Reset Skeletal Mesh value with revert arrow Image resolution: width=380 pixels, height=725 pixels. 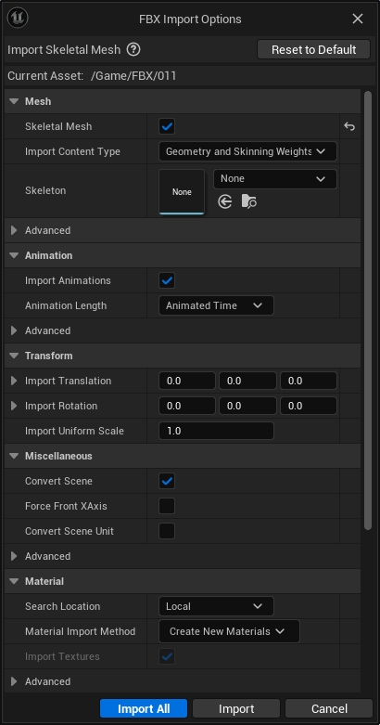349,126
